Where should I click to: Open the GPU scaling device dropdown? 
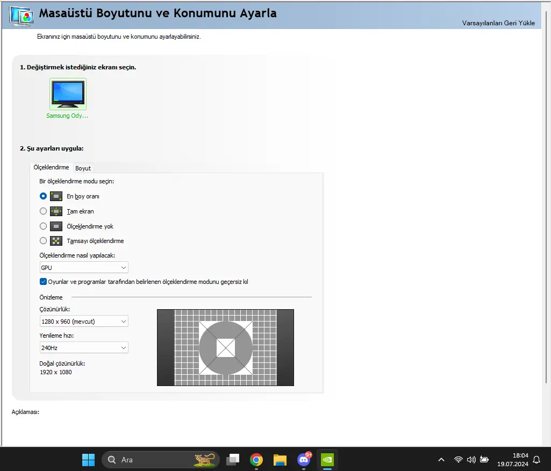84,267
